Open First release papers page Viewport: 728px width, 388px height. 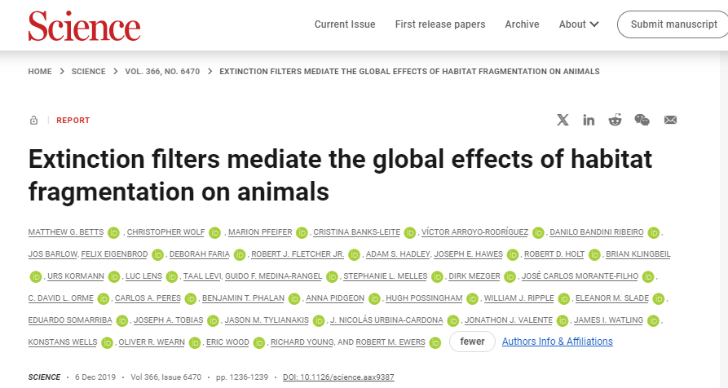[x=440, y=24]
